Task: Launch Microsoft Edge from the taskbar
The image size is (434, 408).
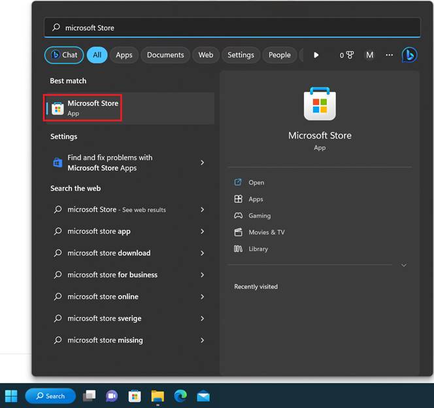Action: coord(180,396)
